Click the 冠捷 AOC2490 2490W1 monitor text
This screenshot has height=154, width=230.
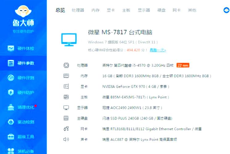point(132,108)
